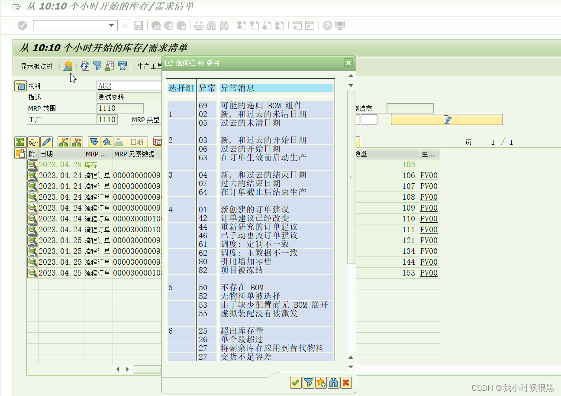The image size is (561, 396).
Task: Click the hierarchy up-arrow icon button
Action: pos(64,142)
